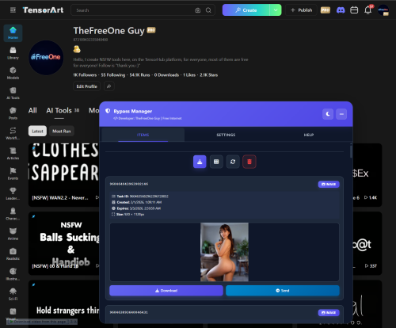Expand the Create dropdown arrow
The width and height of the screenshot is (396, 328).
(276, 10)
